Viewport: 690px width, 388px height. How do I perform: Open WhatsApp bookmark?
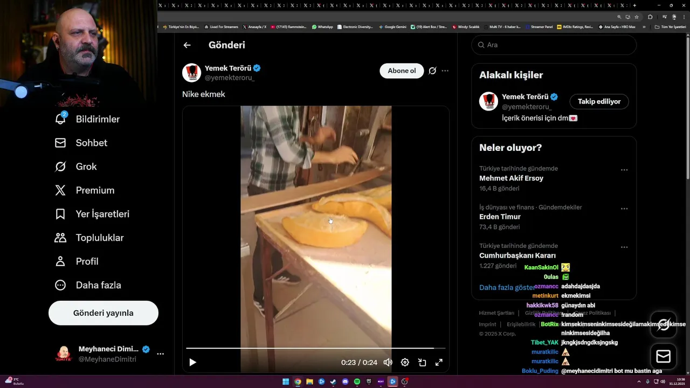point(322,26)
